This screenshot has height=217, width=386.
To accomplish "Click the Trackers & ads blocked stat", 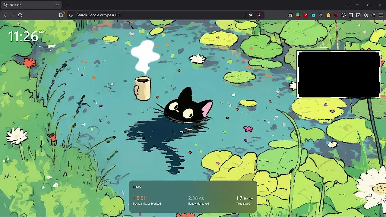I will pos(147,200).
